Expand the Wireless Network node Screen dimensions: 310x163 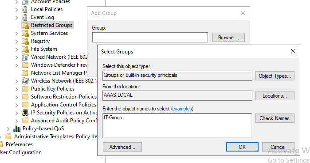17,81
